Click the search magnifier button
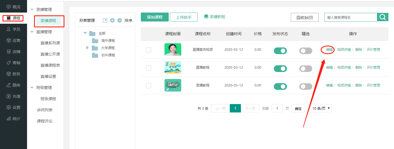Image resolution: width=394 pixels, height=149 pixels. pyautogui.click(x=383, y=17)
